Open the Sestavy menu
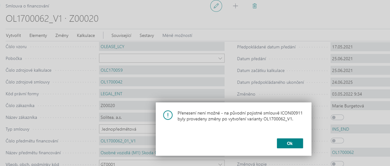390x166 pixels. pyautogui.click(x=147, y=35)
